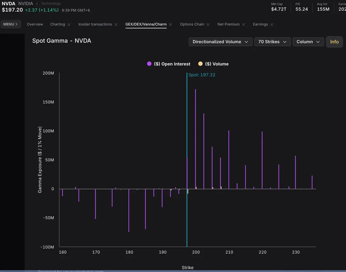346x272 pixels.
Task: Select the GEX/DEX/Vanna/Charm tab
Action: [x=146, y=24]
